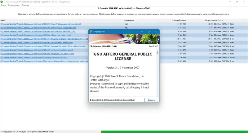Click the Закрыть button in the dialog
Viewport: 248px width, 133px height.
(x=151, y=100)
